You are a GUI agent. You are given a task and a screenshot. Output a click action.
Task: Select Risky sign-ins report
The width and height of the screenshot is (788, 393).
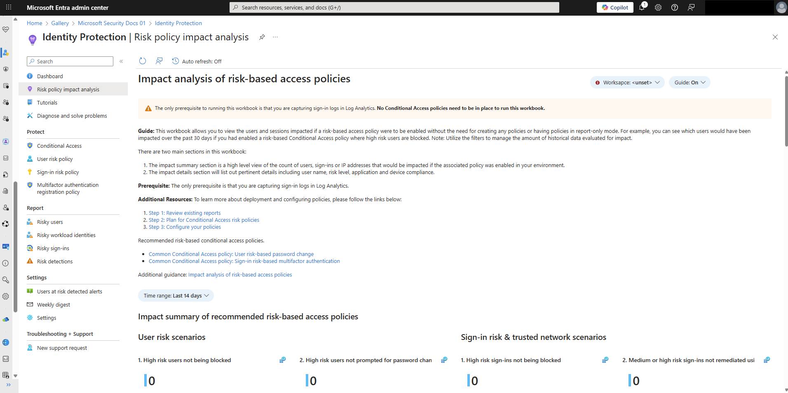[x=53, y=248]
